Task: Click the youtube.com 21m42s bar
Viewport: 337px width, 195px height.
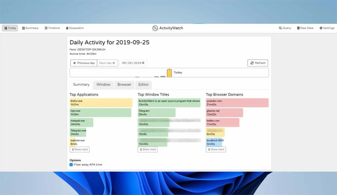Action: (x=237, y=103)
